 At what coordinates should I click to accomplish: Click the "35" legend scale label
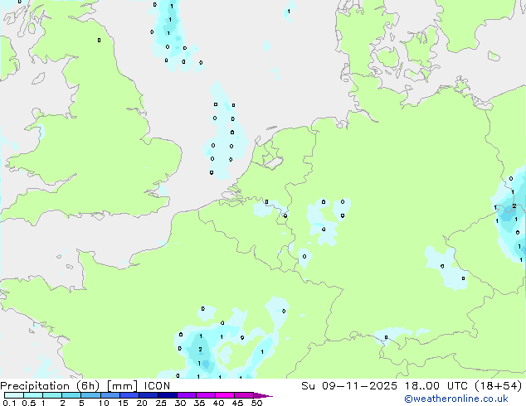pyautogui.click(x=199, y=403)
